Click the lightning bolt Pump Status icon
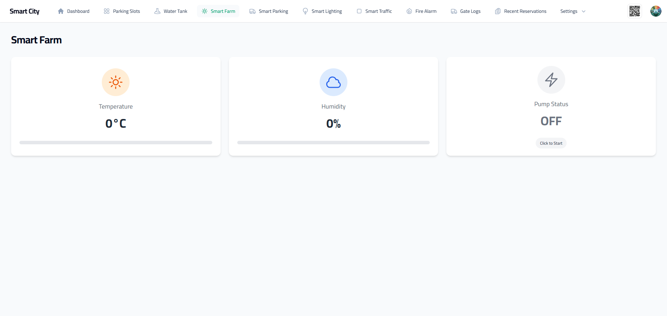 (551, 80)
